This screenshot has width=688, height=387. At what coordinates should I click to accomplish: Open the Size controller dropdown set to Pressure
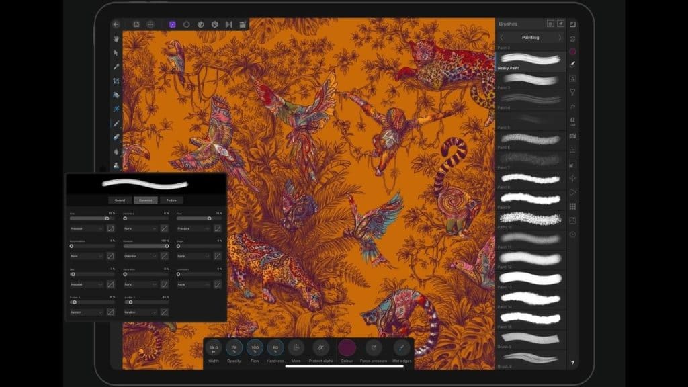(x=85, y=228)
